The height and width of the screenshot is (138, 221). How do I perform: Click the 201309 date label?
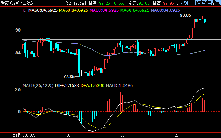(29, 135)
